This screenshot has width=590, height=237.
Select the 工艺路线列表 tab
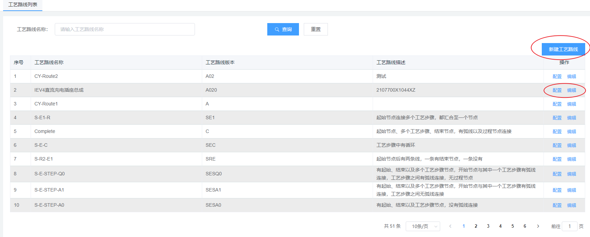coord(23,5)
